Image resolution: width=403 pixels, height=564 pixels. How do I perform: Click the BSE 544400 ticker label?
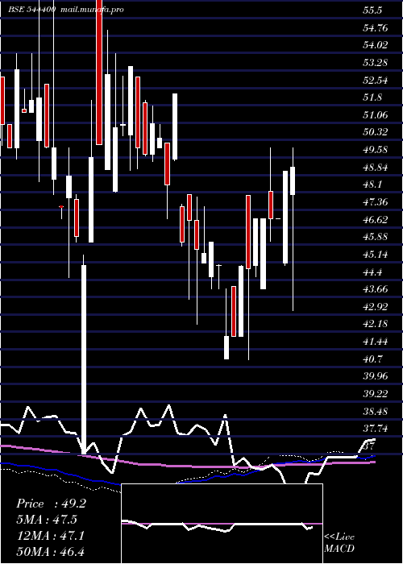[32, 10]
